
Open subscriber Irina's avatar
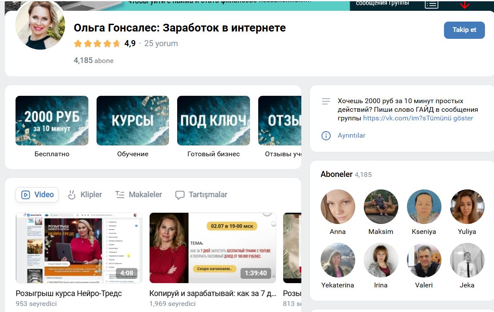381,260
